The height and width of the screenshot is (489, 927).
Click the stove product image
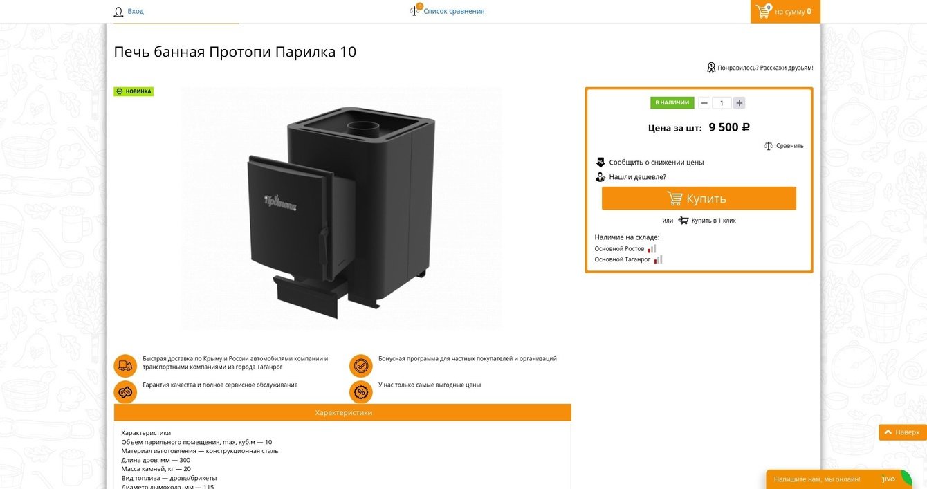coord(342,208)
